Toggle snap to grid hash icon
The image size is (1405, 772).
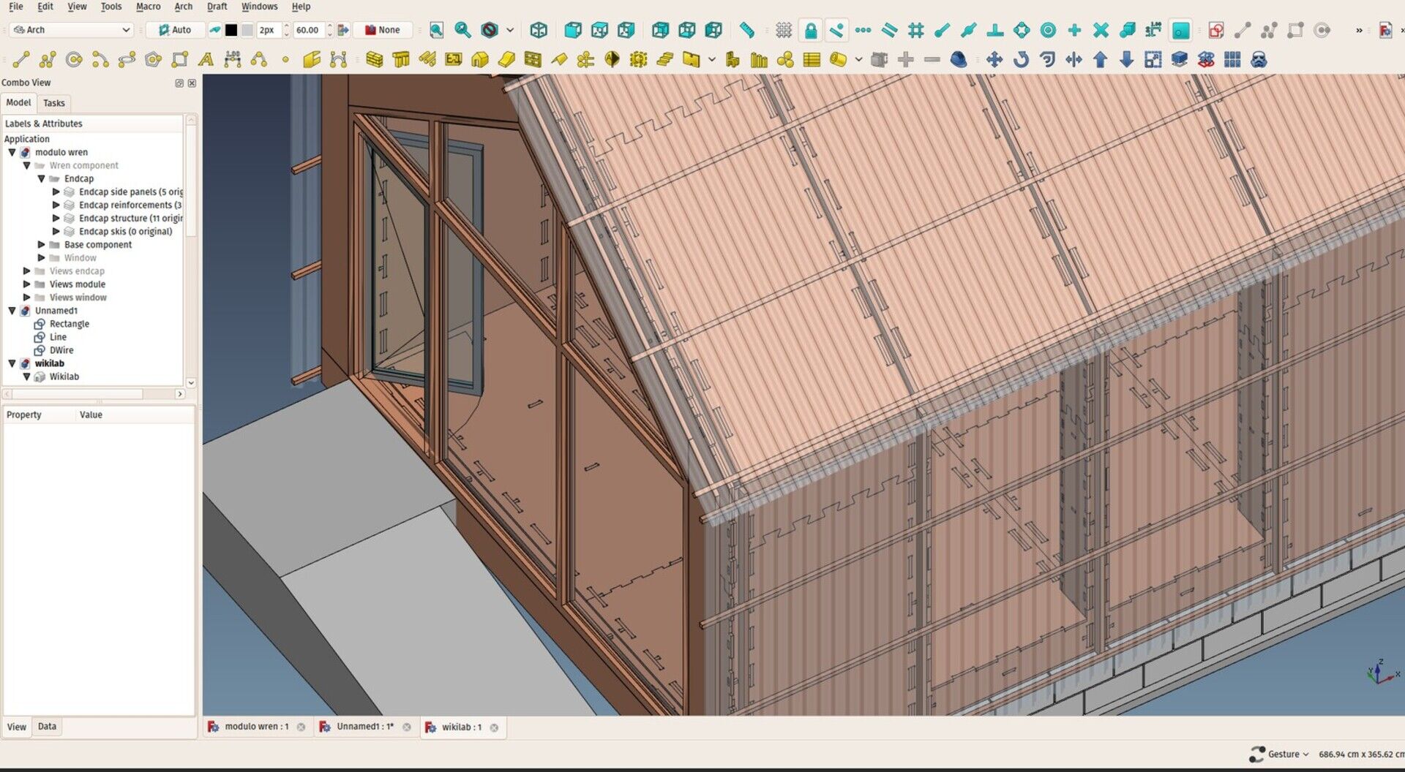pyautogui.click(x=915, y=30)
